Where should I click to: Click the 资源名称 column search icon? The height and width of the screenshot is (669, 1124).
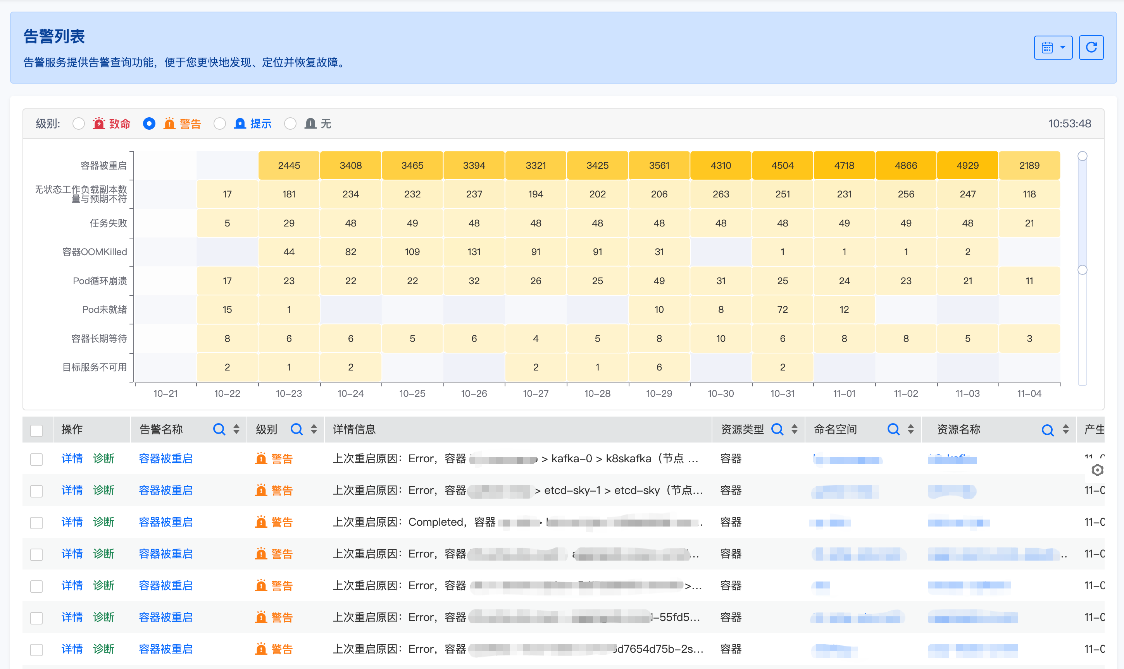tap(1047, 430)
